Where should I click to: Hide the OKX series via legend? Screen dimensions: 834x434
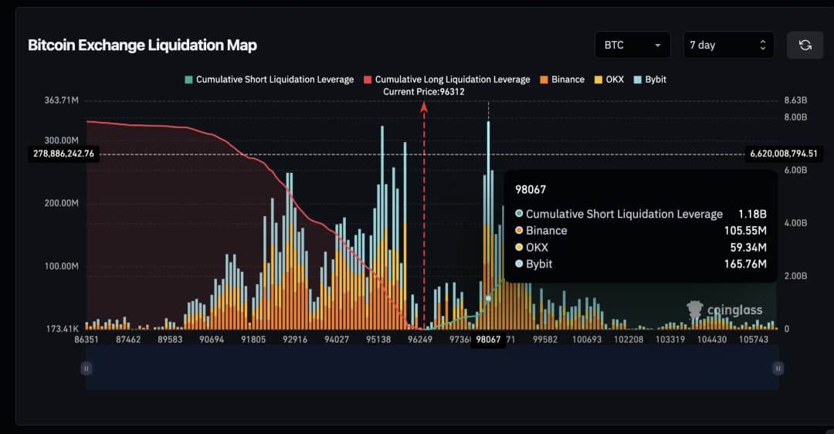click(609, 80)
